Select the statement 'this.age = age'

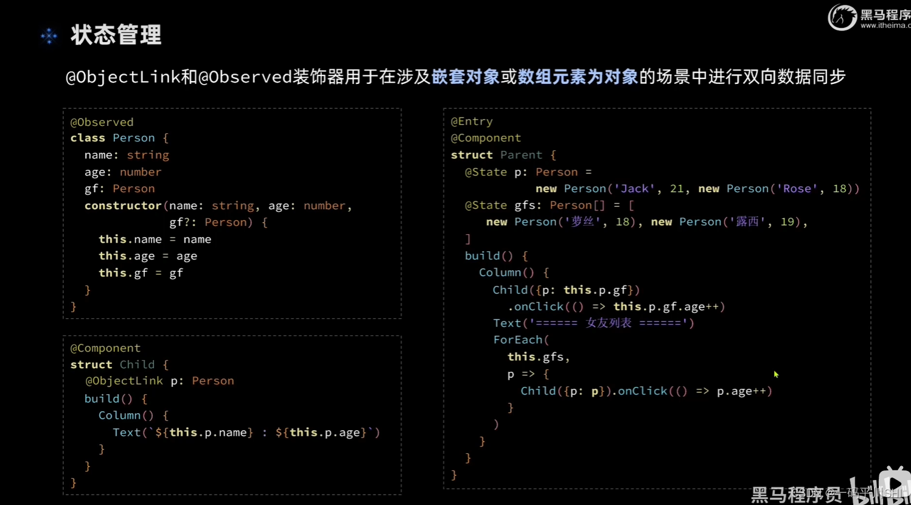(x=148, y=256)
